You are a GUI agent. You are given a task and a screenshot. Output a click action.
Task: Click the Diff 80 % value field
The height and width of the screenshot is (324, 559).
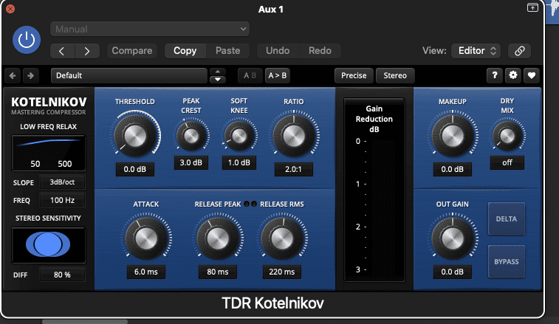[x=62, y=275]
